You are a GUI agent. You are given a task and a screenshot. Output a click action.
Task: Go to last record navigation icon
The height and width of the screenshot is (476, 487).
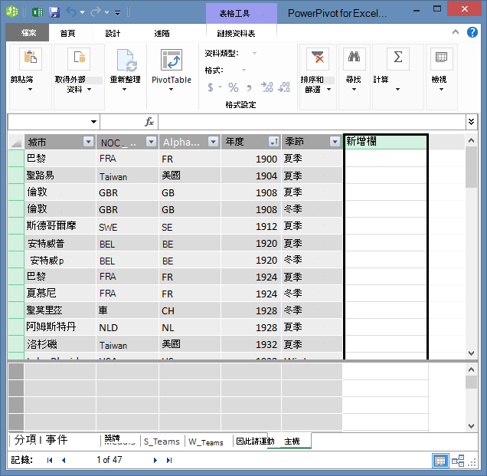169,460
